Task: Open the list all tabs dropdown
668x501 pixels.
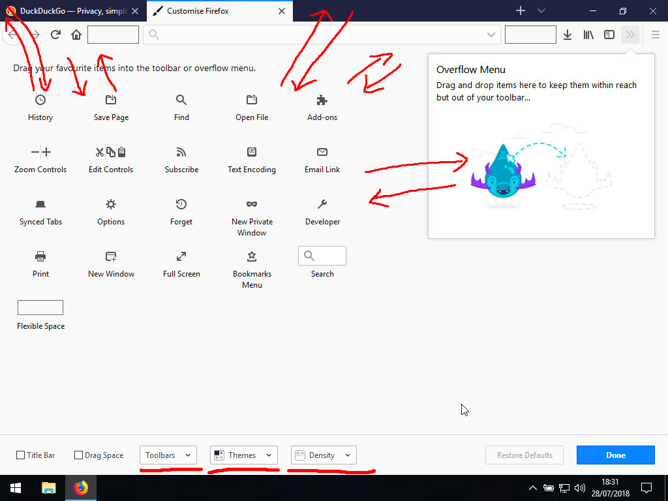Action: click(541, 10)
